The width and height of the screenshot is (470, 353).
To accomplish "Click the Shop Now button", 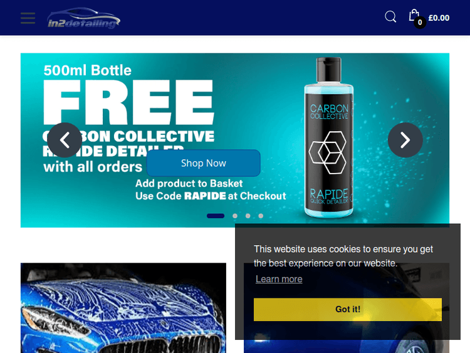I will [x=204, y=163].
